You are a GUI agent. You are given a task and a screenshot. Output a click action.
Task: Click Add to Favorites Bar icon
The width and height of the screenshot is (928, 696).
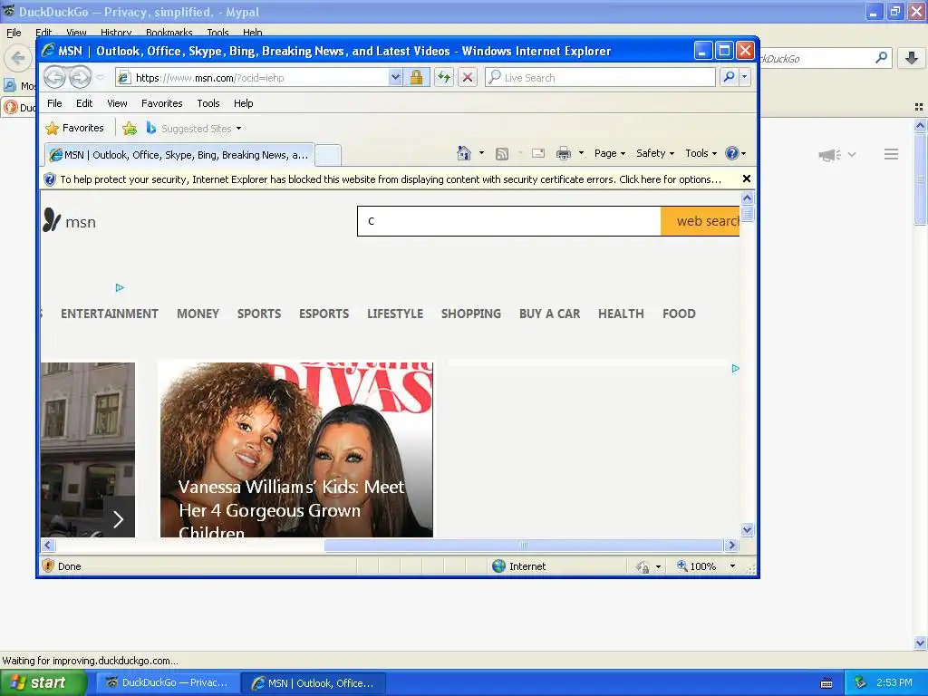(x=130, y=129)
